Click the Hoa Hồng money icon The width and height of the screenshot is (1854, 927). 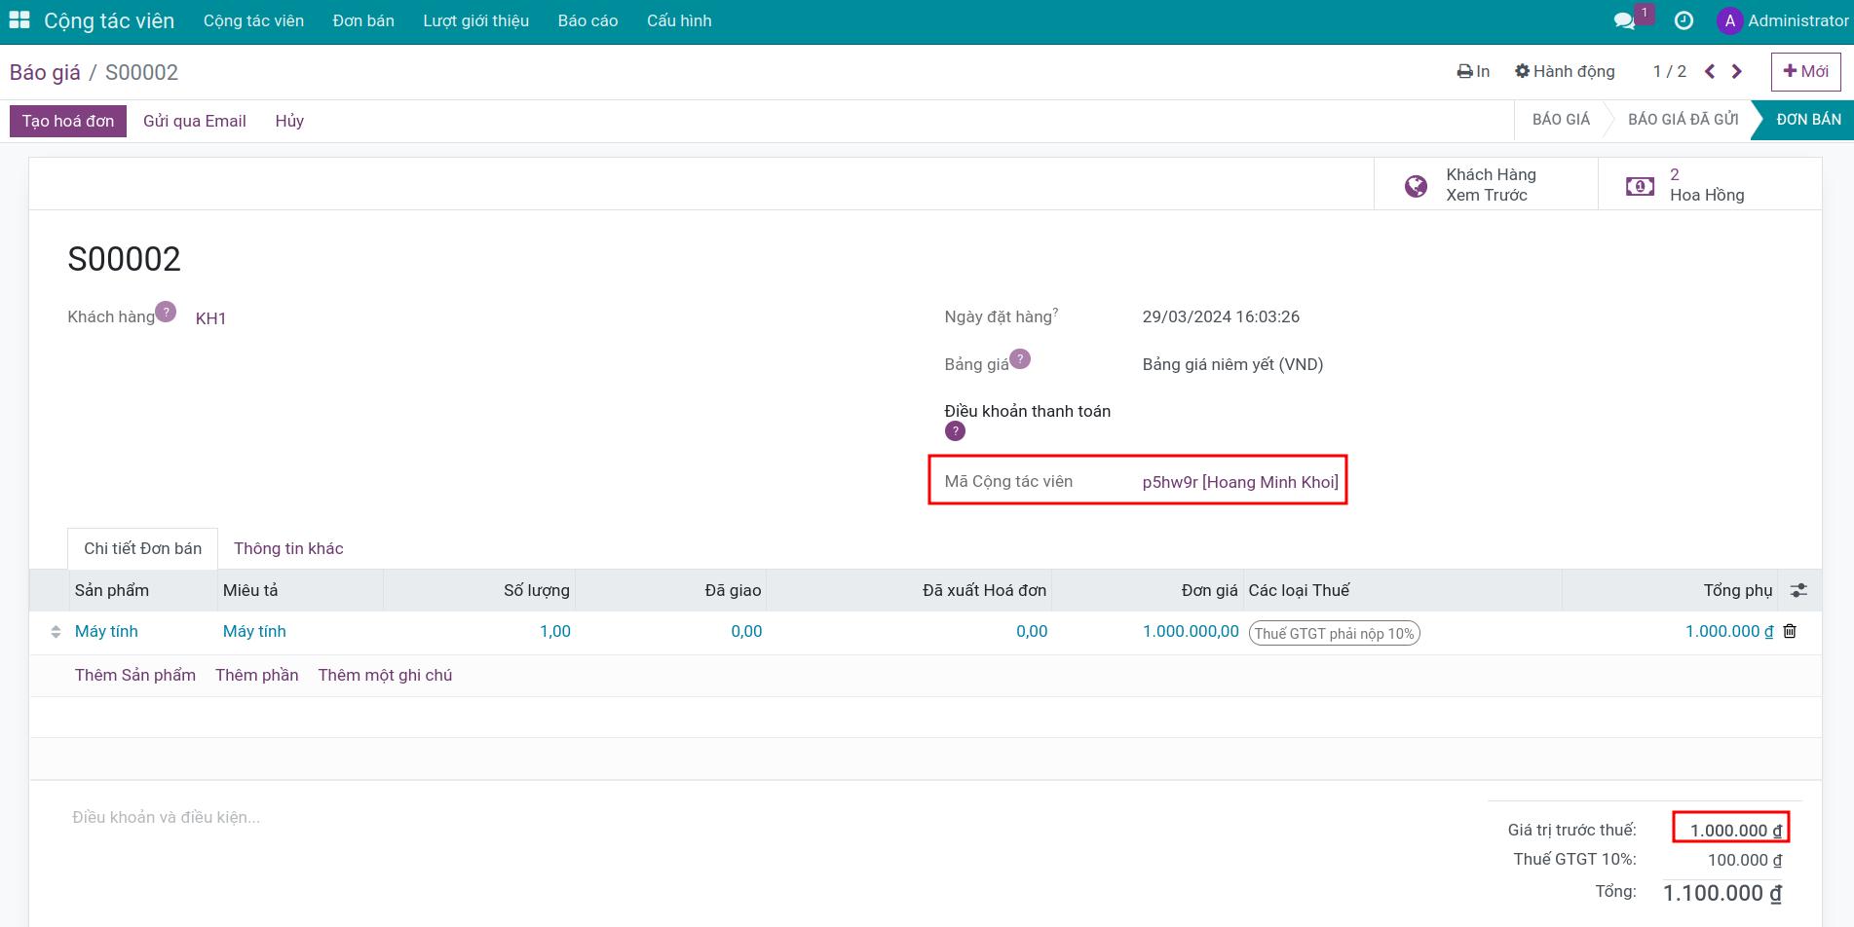pos(1640,185)
